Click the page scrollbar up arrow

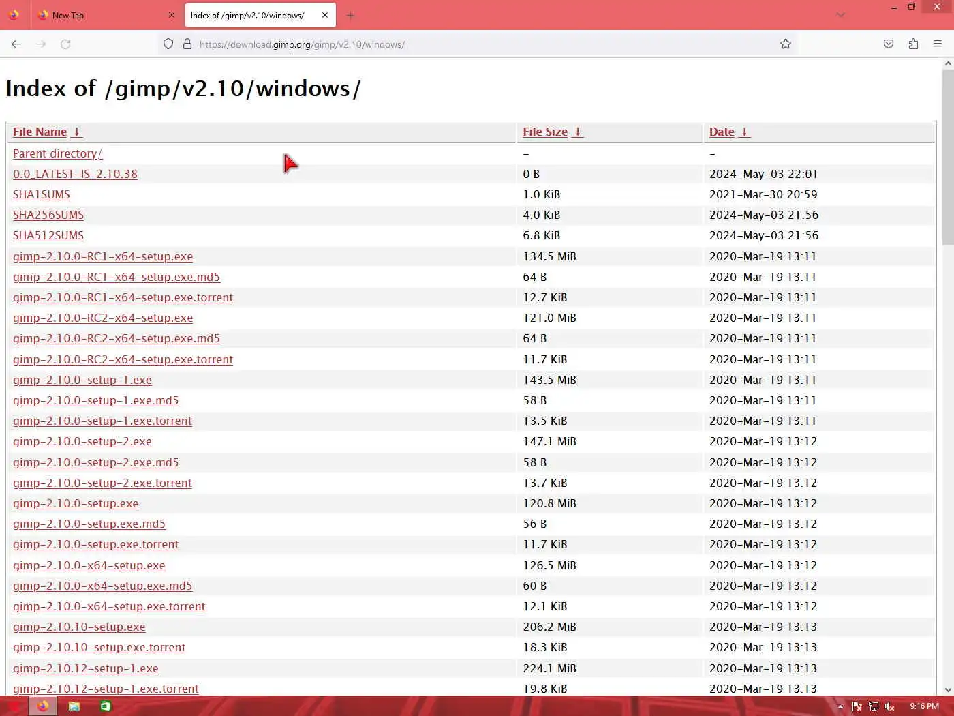tap(948, 63)
